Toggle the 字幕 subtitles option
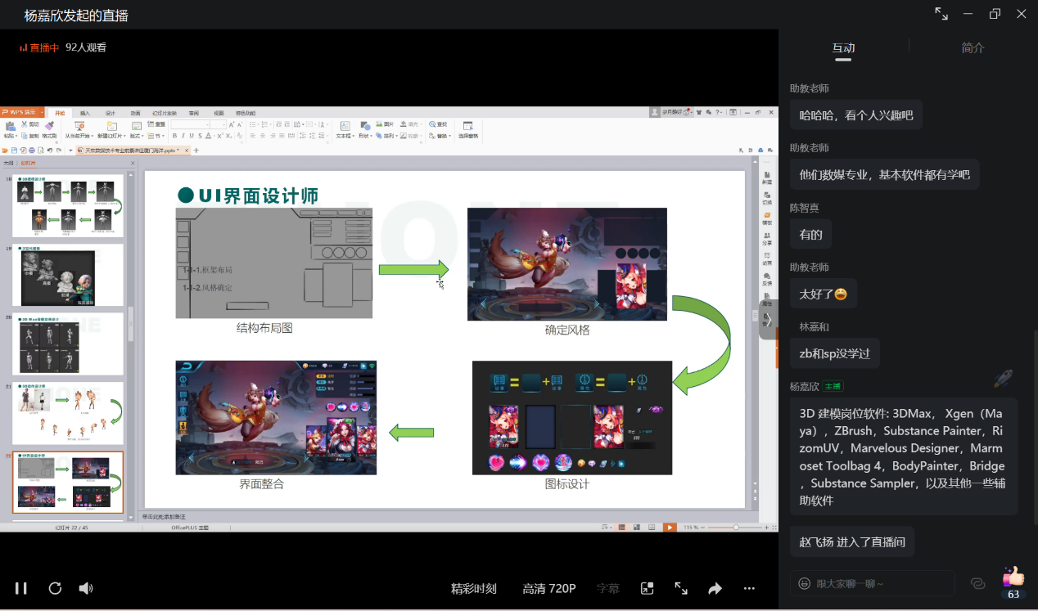 tap(608, 588)
